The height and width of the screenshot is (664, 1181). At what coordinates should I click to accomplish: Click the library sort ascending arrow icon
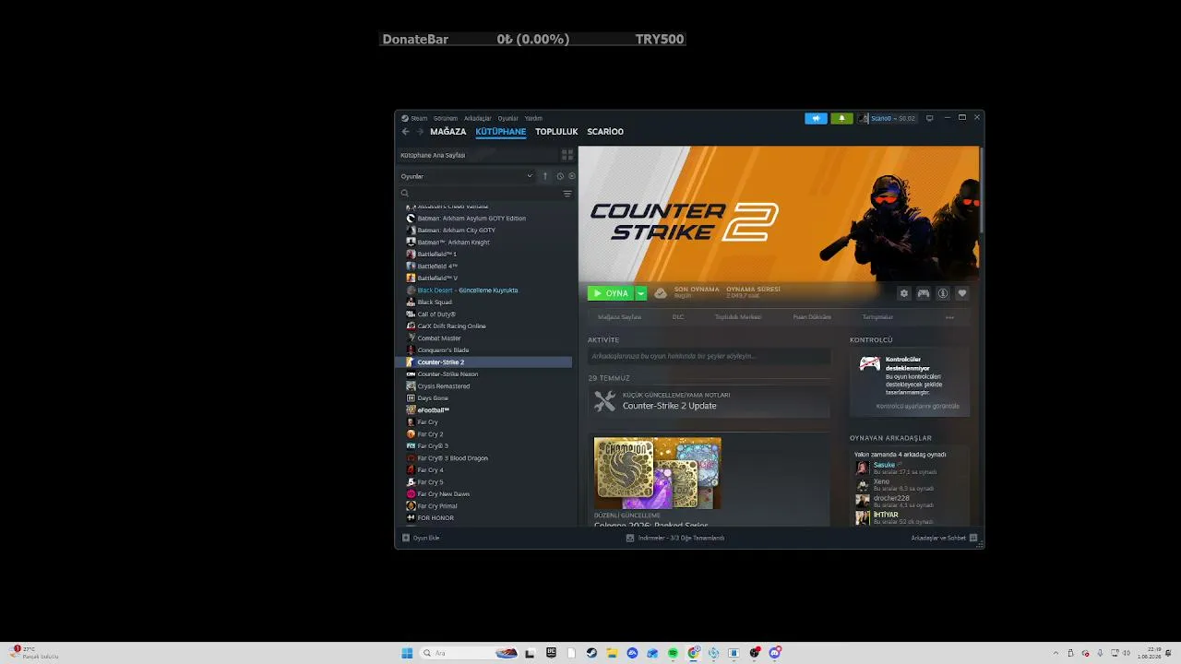(x=545, y=176)
